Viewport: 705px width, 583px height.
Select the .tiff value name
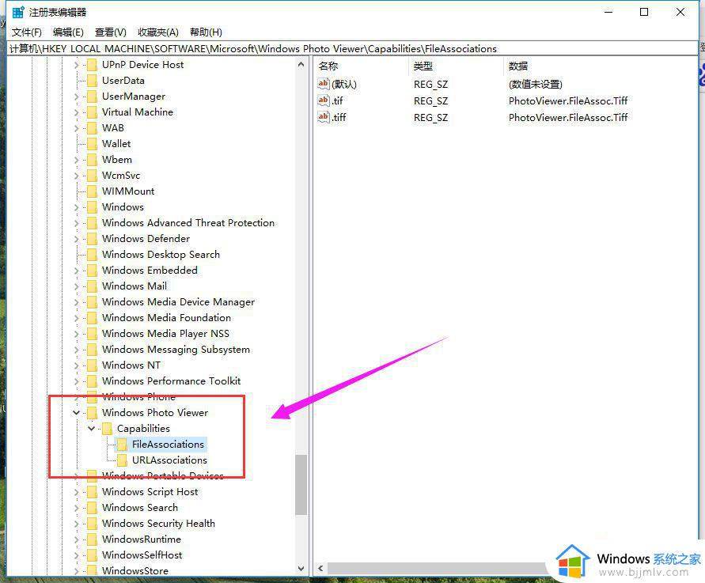coord(339,117)
